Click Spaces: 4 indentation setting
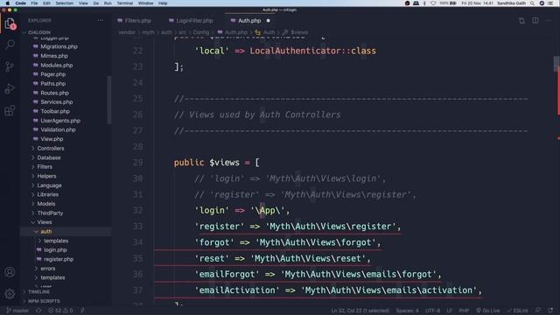The height and width of the screenshot is (315, 560). click(407, 311)
